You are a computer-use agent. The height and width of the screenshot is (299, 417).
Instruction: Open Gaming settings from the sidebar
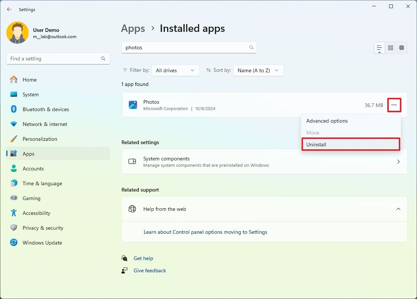click(x=32, y=198)
